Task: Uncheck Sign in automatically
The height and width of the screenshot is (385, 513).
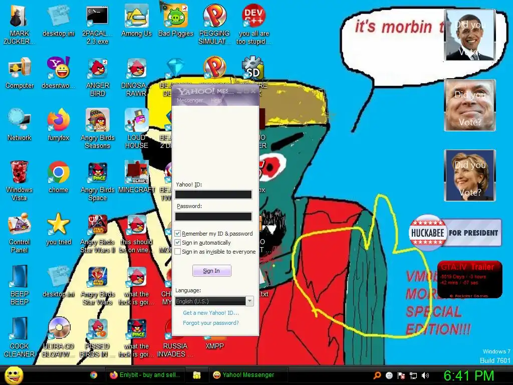Action: coord(178,243)
